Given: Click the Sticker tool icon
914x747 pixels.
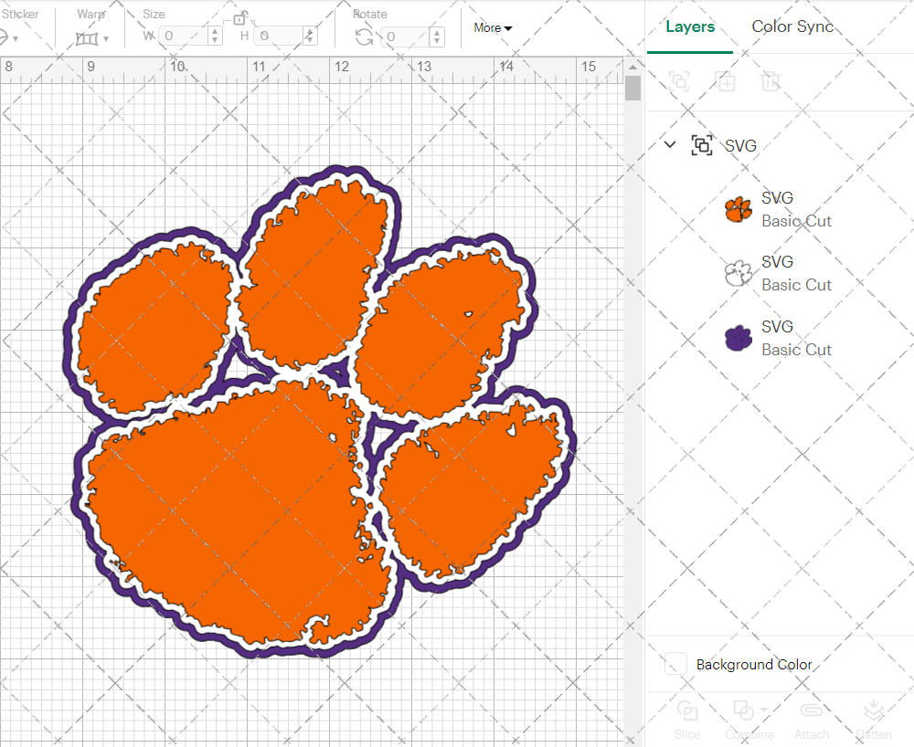Looking at the screenshot, I should coord(7,37).
